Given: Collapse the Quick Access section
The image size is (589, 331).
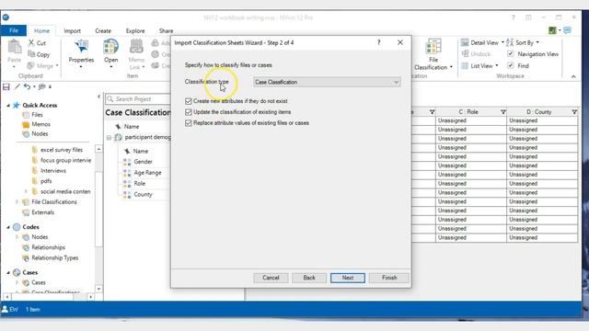Looking at the screenshot, I should (8, 106).
